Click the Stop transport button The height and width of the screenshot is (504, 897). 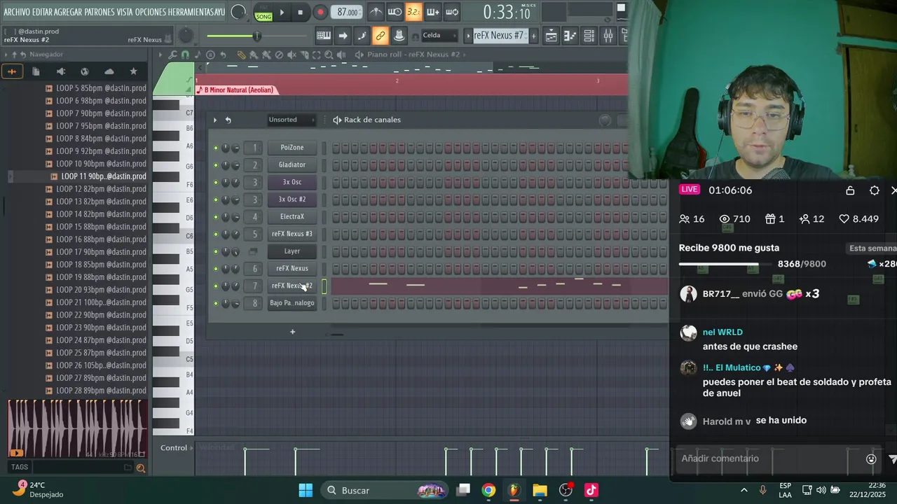tap(300, 13)
